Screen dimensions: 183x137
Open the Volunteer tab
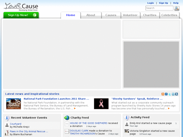tap(130, 15)
